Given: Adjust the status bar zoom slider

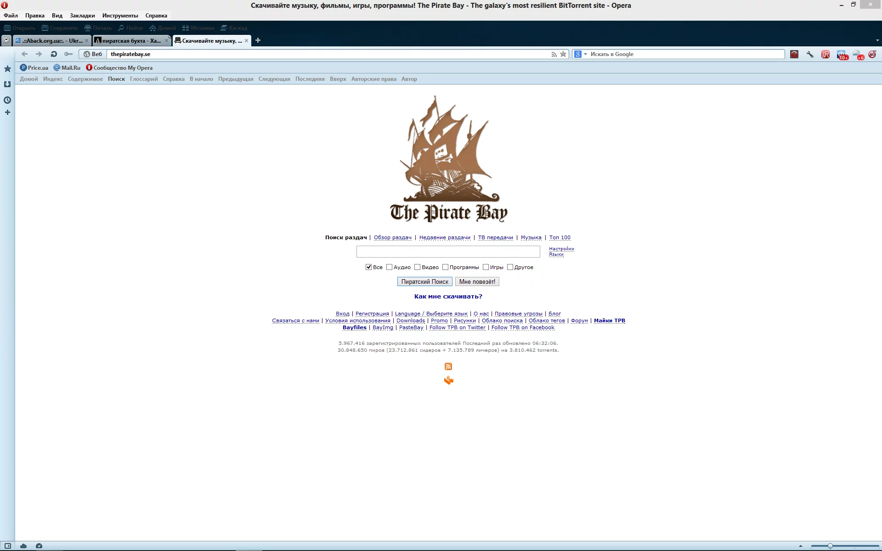Looking at the screenshot, I should coord(830,546).
